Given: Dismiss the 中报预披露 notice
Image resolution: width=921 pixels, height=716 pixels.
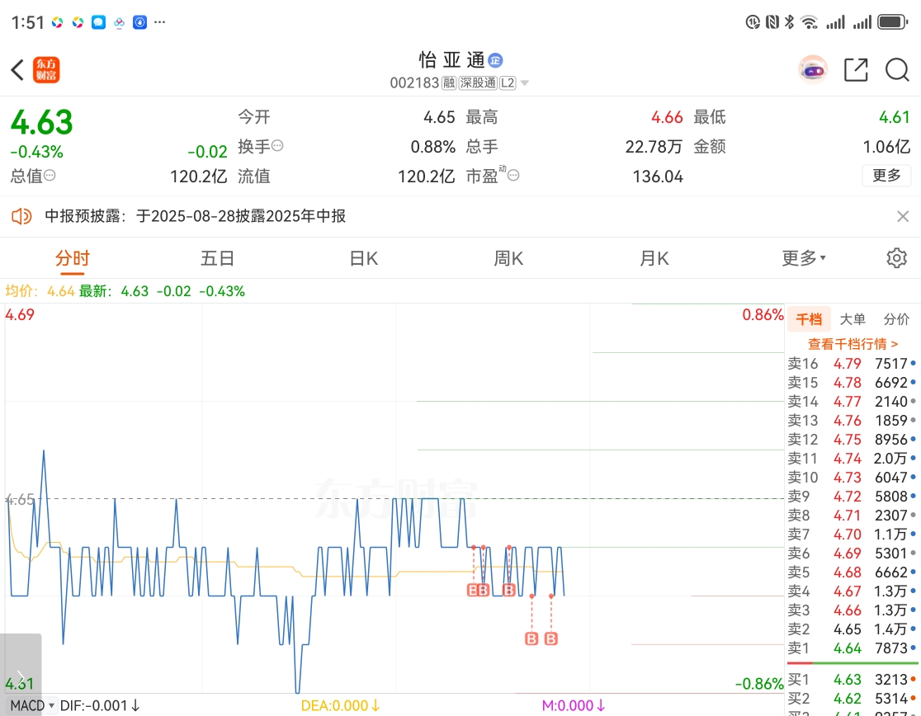Looking at the screenshot, I should point(903,216).
